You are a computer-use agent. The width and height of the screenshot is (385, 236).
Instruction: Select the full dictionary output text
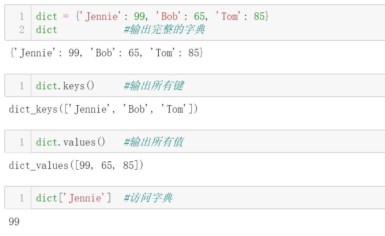click(x=106, y=53)
